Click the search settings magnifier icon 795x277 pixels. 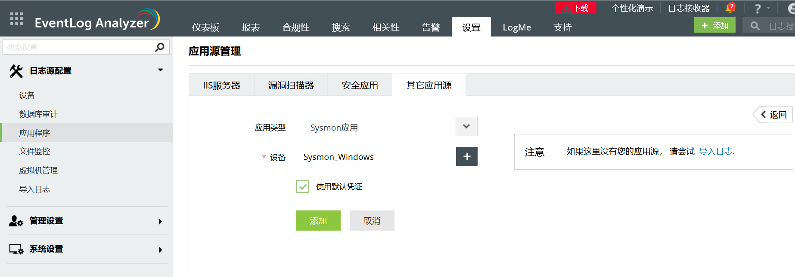click(159, 47)
